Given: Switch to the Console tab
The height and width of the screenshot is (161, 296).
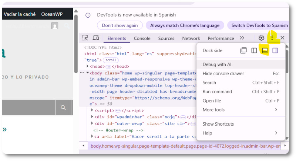Looking at the screenshot, I should 142,38.
